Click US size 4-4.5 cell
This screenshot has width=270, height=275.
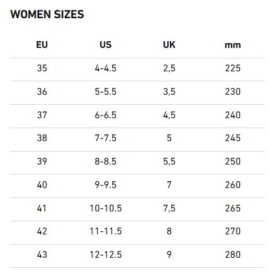pos(105,68)
